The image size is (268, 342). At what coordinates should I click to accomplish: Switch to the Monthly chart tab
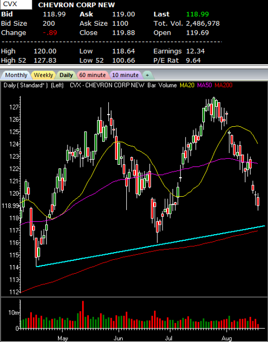(16, 75)
